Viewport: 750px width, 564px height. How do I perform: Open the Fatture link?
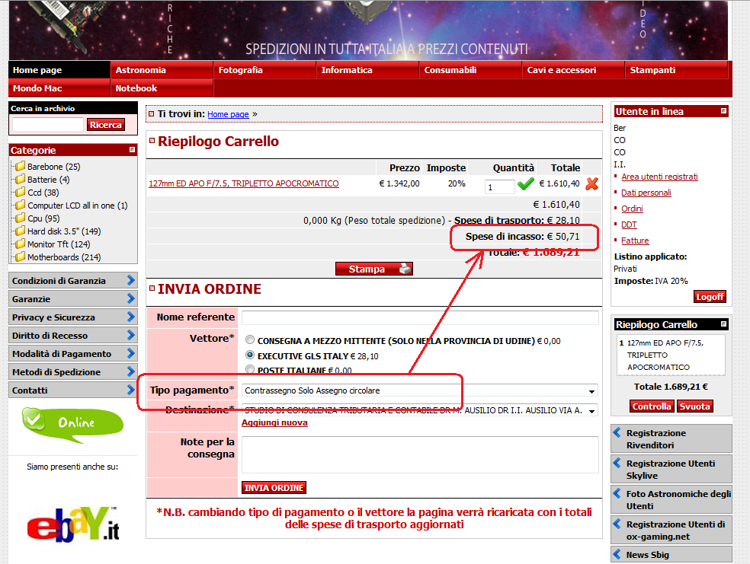pos(635,241)
